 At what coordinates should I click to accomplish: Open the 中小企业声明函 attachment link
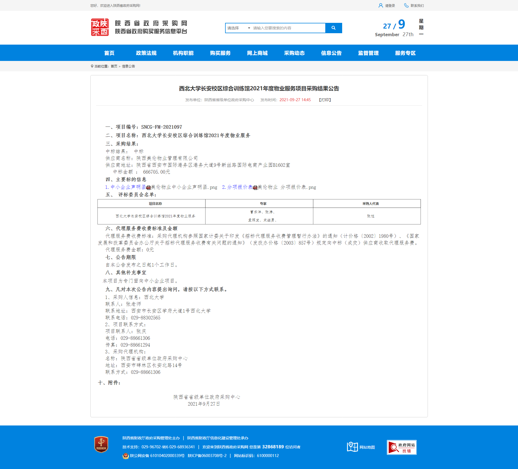[128, 187]
